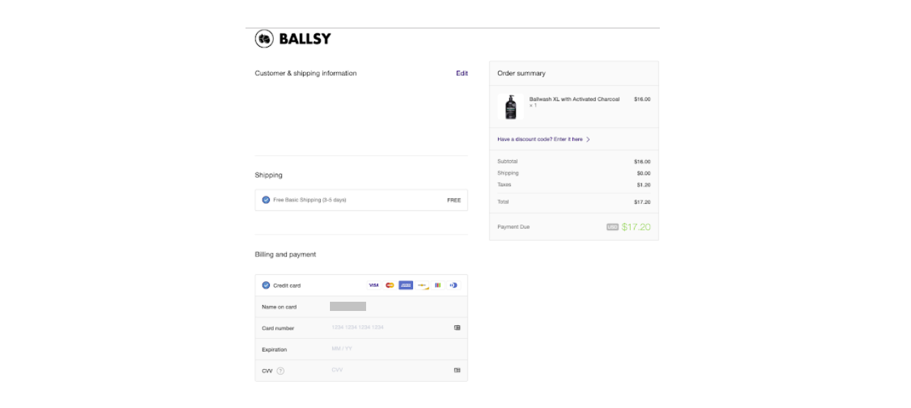Click the CVV input field

click(x=390, y=370)
